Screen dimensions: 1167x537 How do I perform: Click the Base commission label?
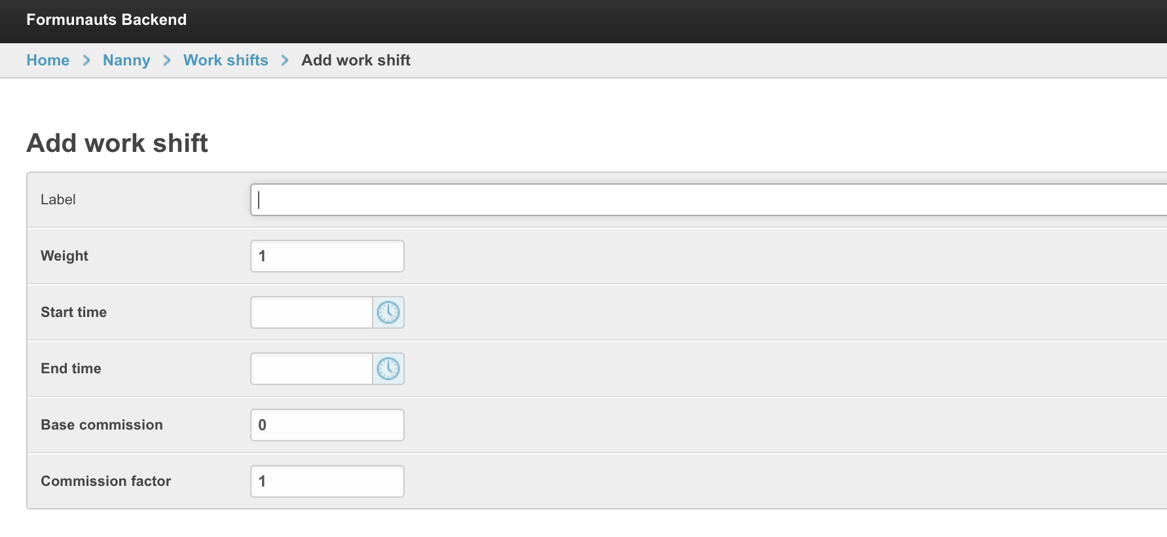coord(102,425)
